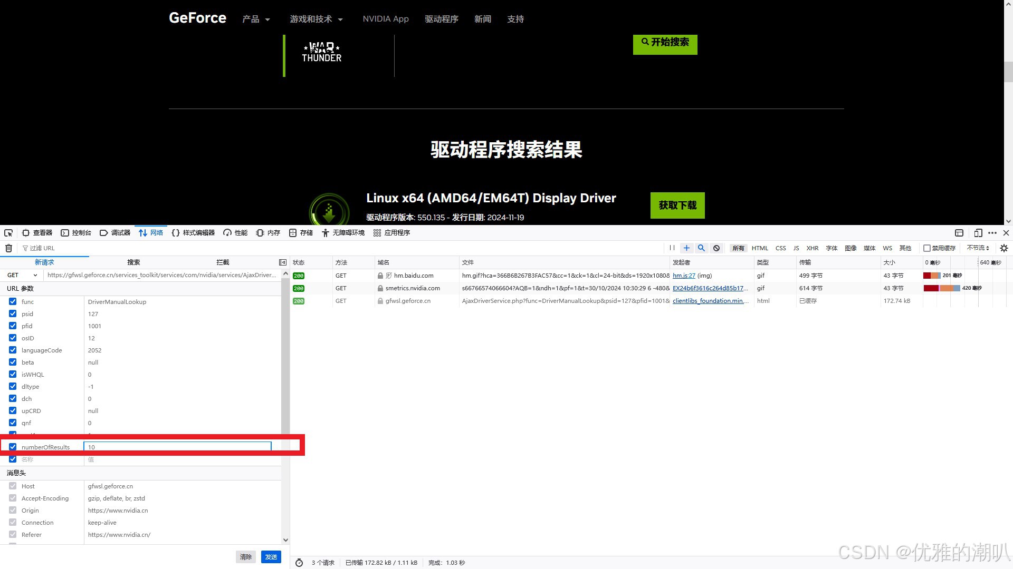
Task: Uncheck the psid URL parameter
Action: 13,313
